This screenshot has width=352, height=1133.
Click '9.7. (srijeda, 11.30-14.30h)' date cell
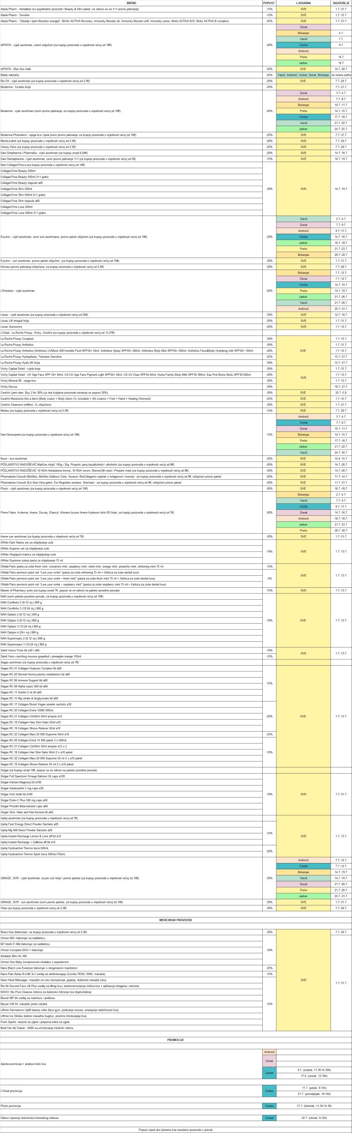314,1070
